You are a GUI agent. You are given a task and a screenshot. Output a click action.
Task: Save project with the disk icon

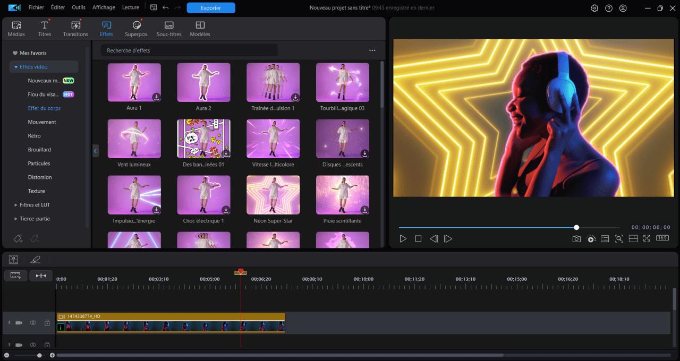154,7
